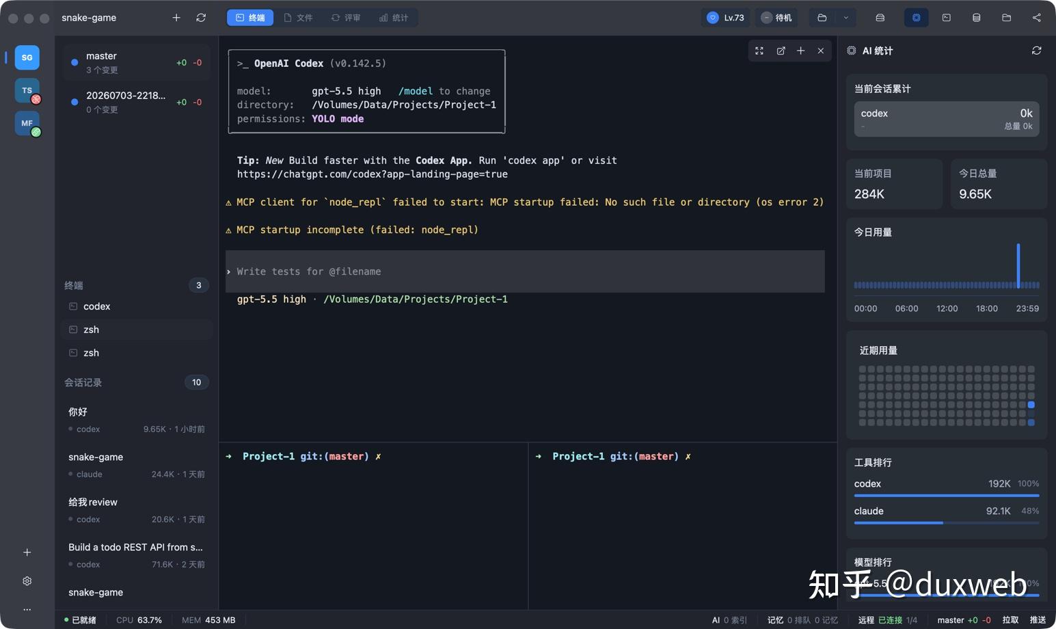This screenshot has width=1056, height=629.
Task: Click the codex usage bar in 工具排行
Action: pyautogui.click(x=947, y=496)
